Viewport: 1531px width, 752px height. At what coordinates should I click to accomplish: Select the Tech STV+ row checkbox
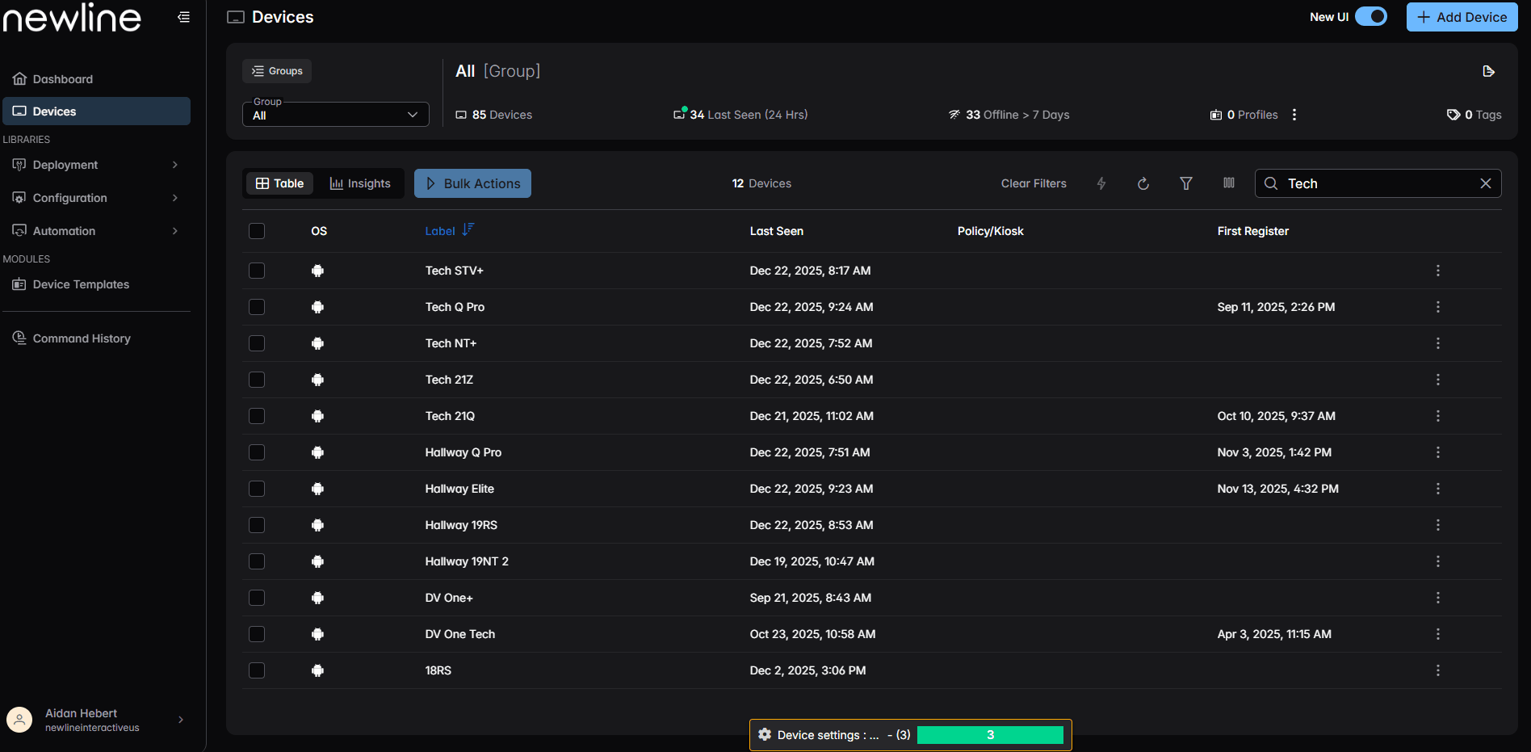257,271
